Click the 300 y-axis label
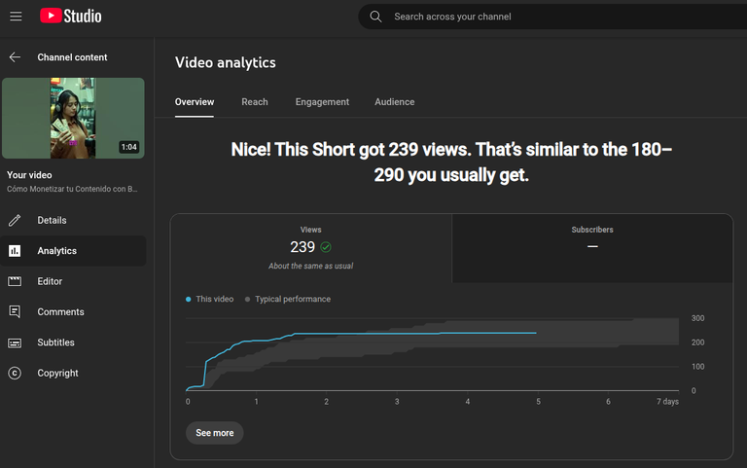The image size is (747, 468). coord(698,318)
